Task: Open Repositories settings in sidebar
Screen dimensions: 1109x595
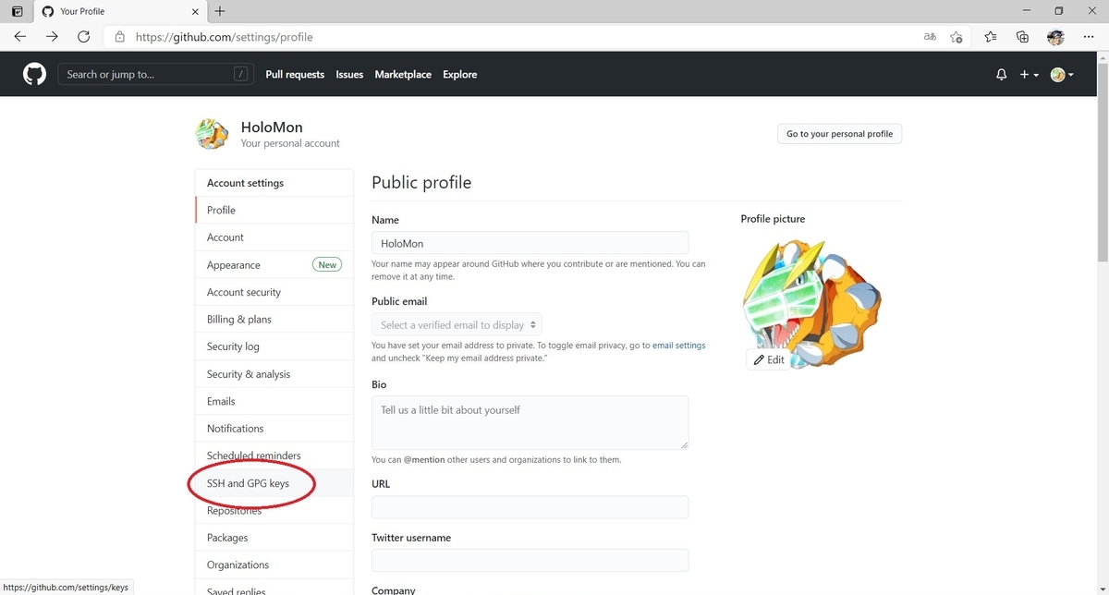Action: 274,510
